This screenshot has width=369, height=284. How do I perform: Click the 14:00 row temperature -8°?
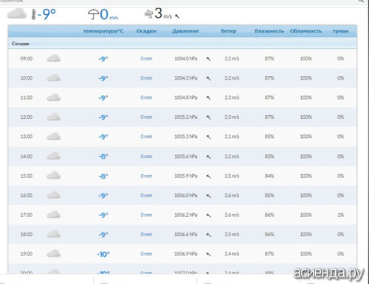pyautogui.click(x=103, y=156)
